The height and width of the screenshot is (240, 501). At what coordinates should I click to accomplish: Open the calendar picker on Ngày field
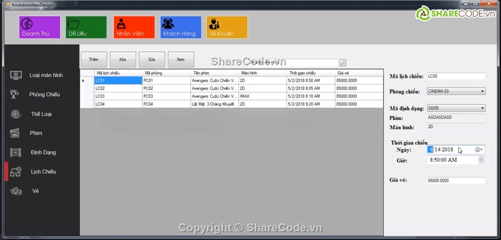tap(479, 150)
